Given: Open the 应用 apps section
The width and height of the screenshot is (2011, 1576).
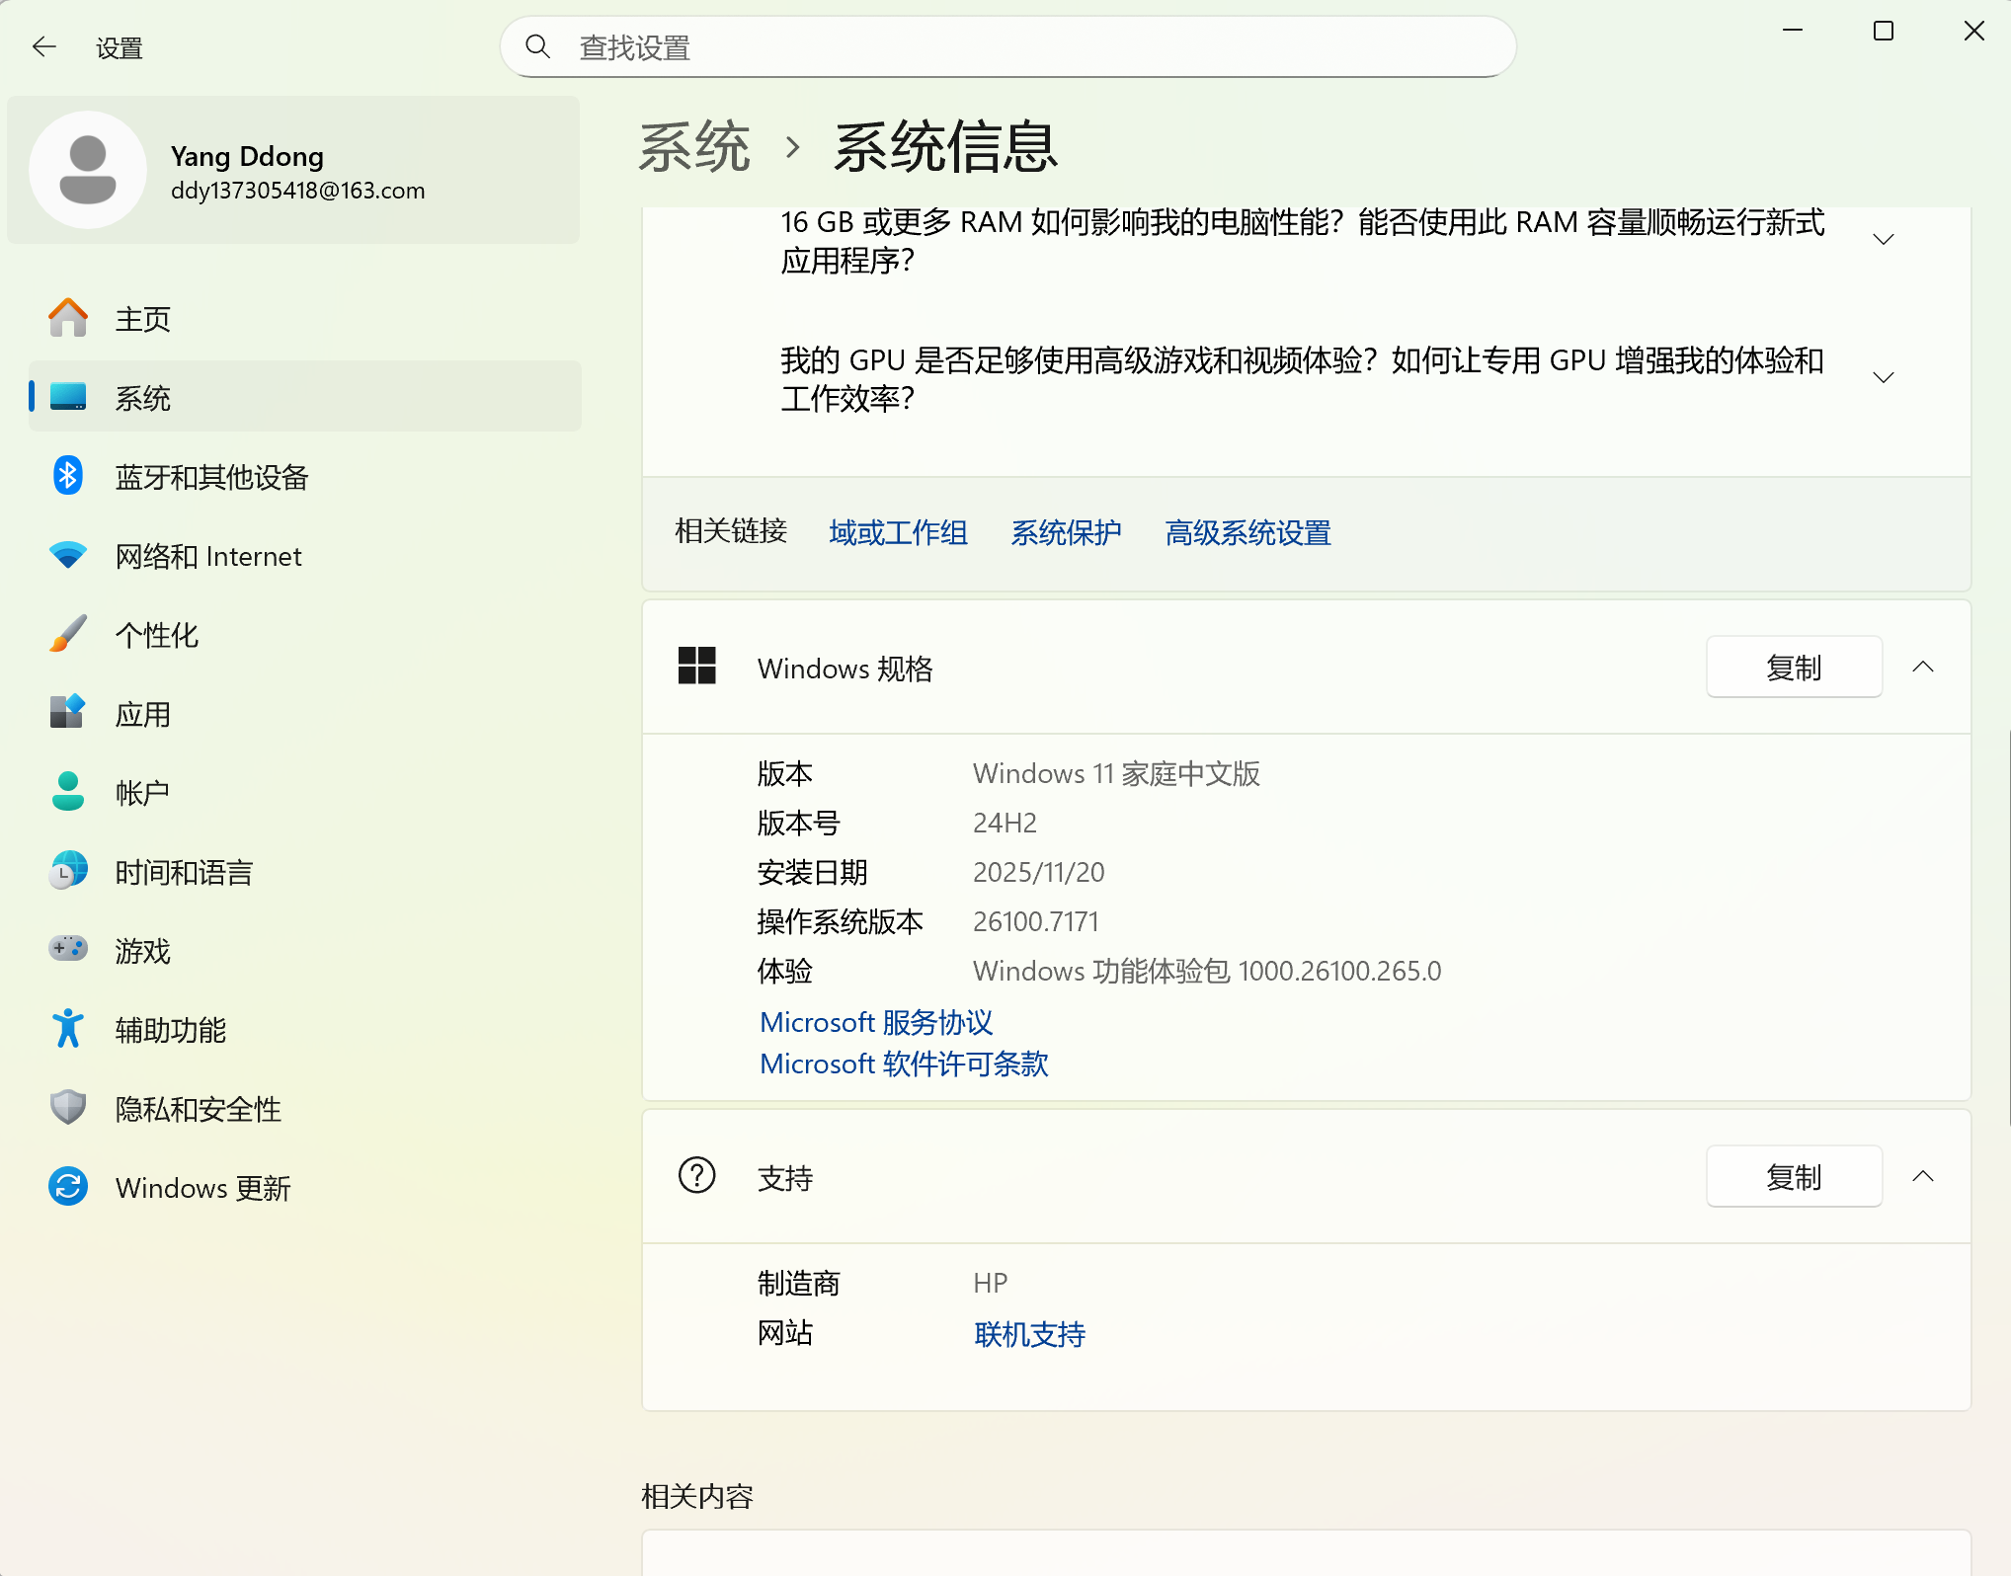Looking at the screenshot, I should pos(142,714).
